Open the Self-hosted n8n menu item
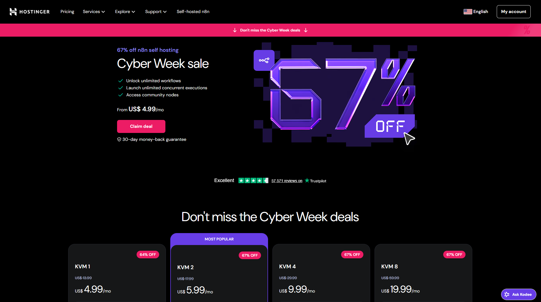The width and height of the screenshot is (541, 302). coord(193,12)
